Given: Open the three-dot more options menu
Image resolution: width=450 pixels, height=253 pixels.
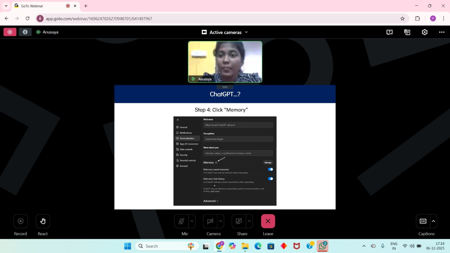Looking at the screenshot, I should tap(442, 32).
